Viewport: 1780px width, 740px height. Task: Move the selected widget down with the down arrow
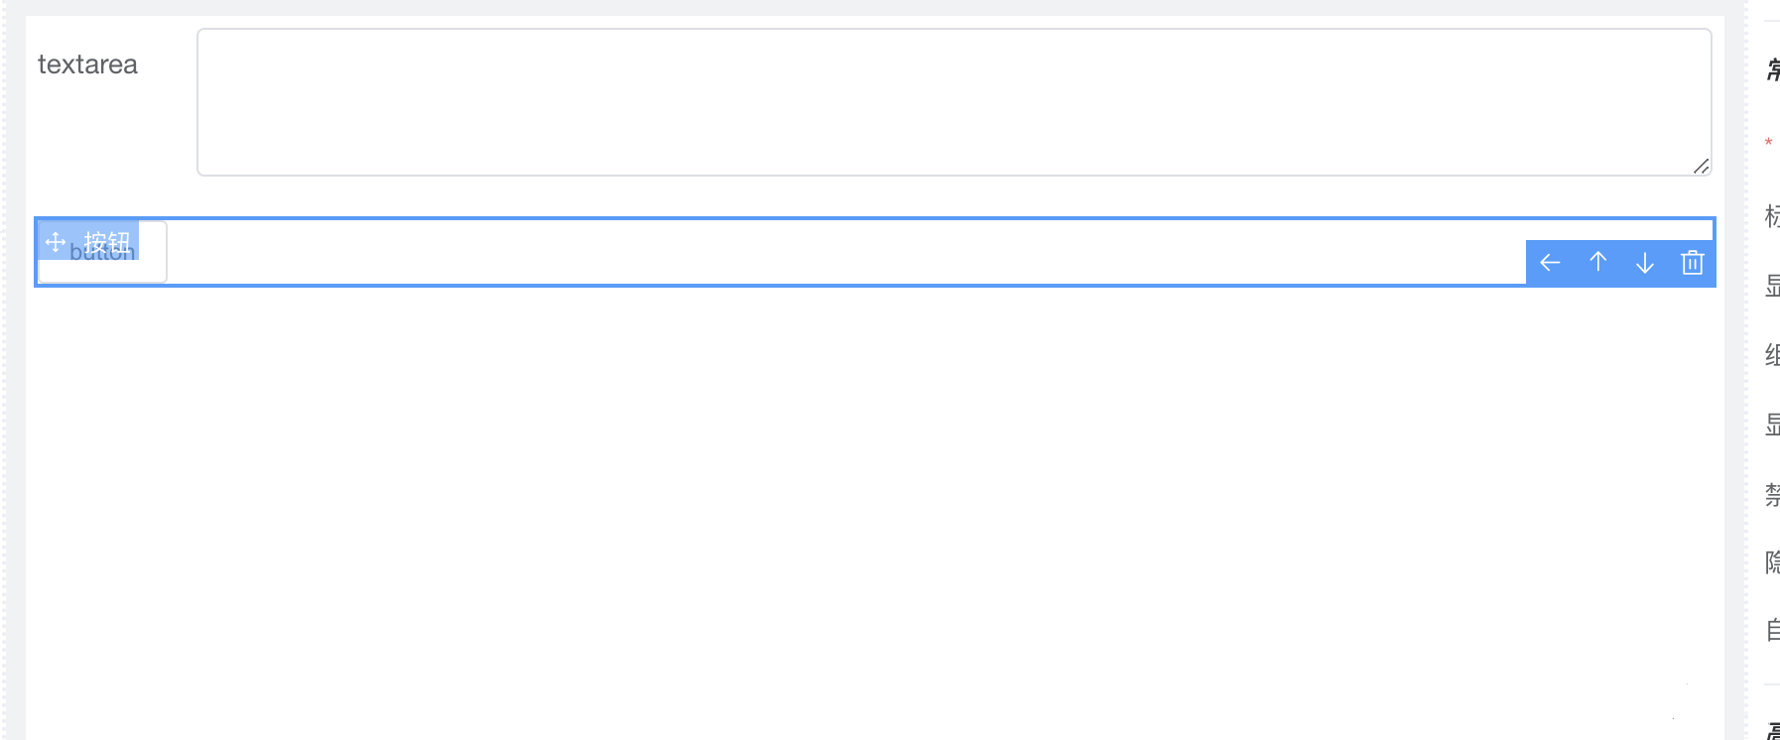[x=1645, y=263]
